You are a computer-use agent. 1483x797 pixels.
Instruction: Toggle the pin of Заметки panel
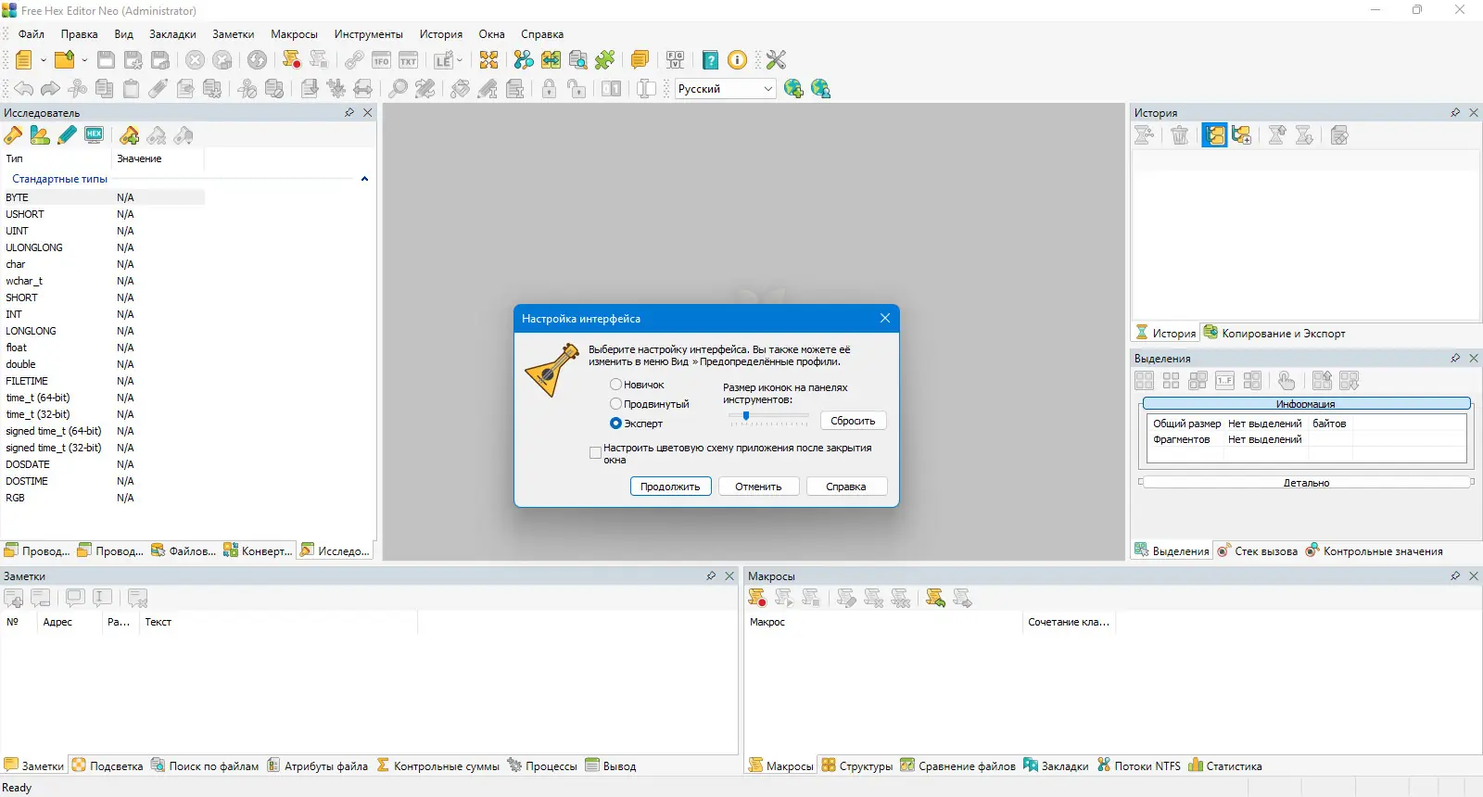[x=711, y=576]
